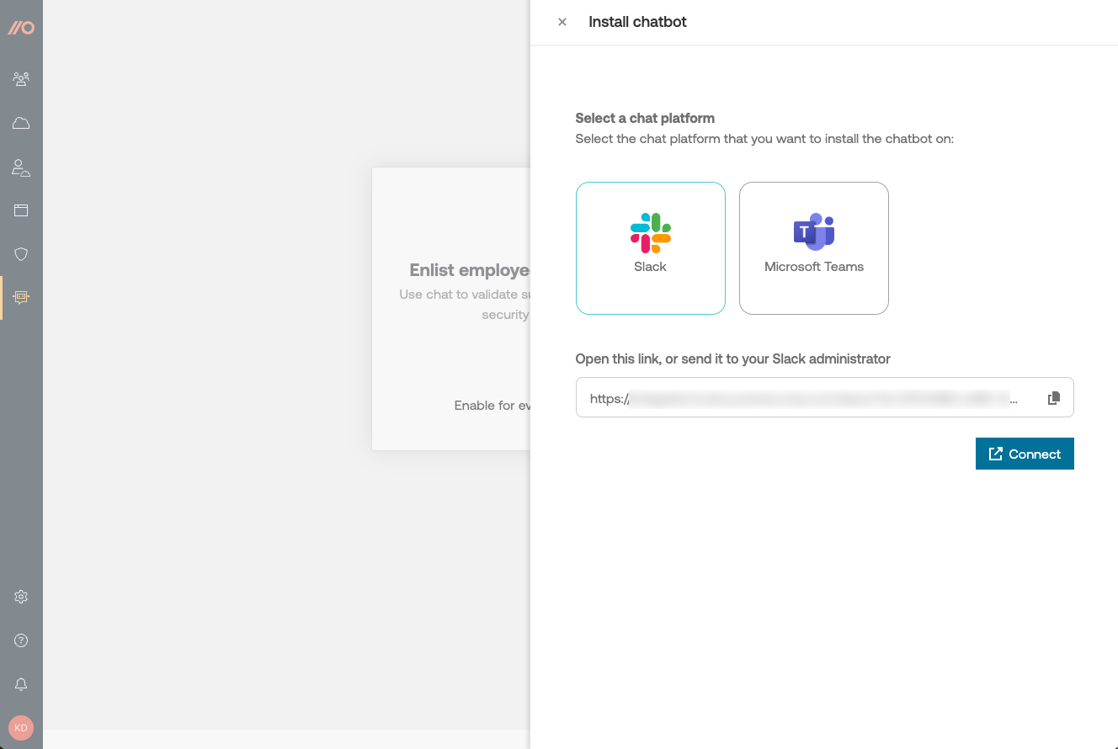Click 'Open this link' instruction text
This screenshot has height=749, width=1118.
(732, 359)
